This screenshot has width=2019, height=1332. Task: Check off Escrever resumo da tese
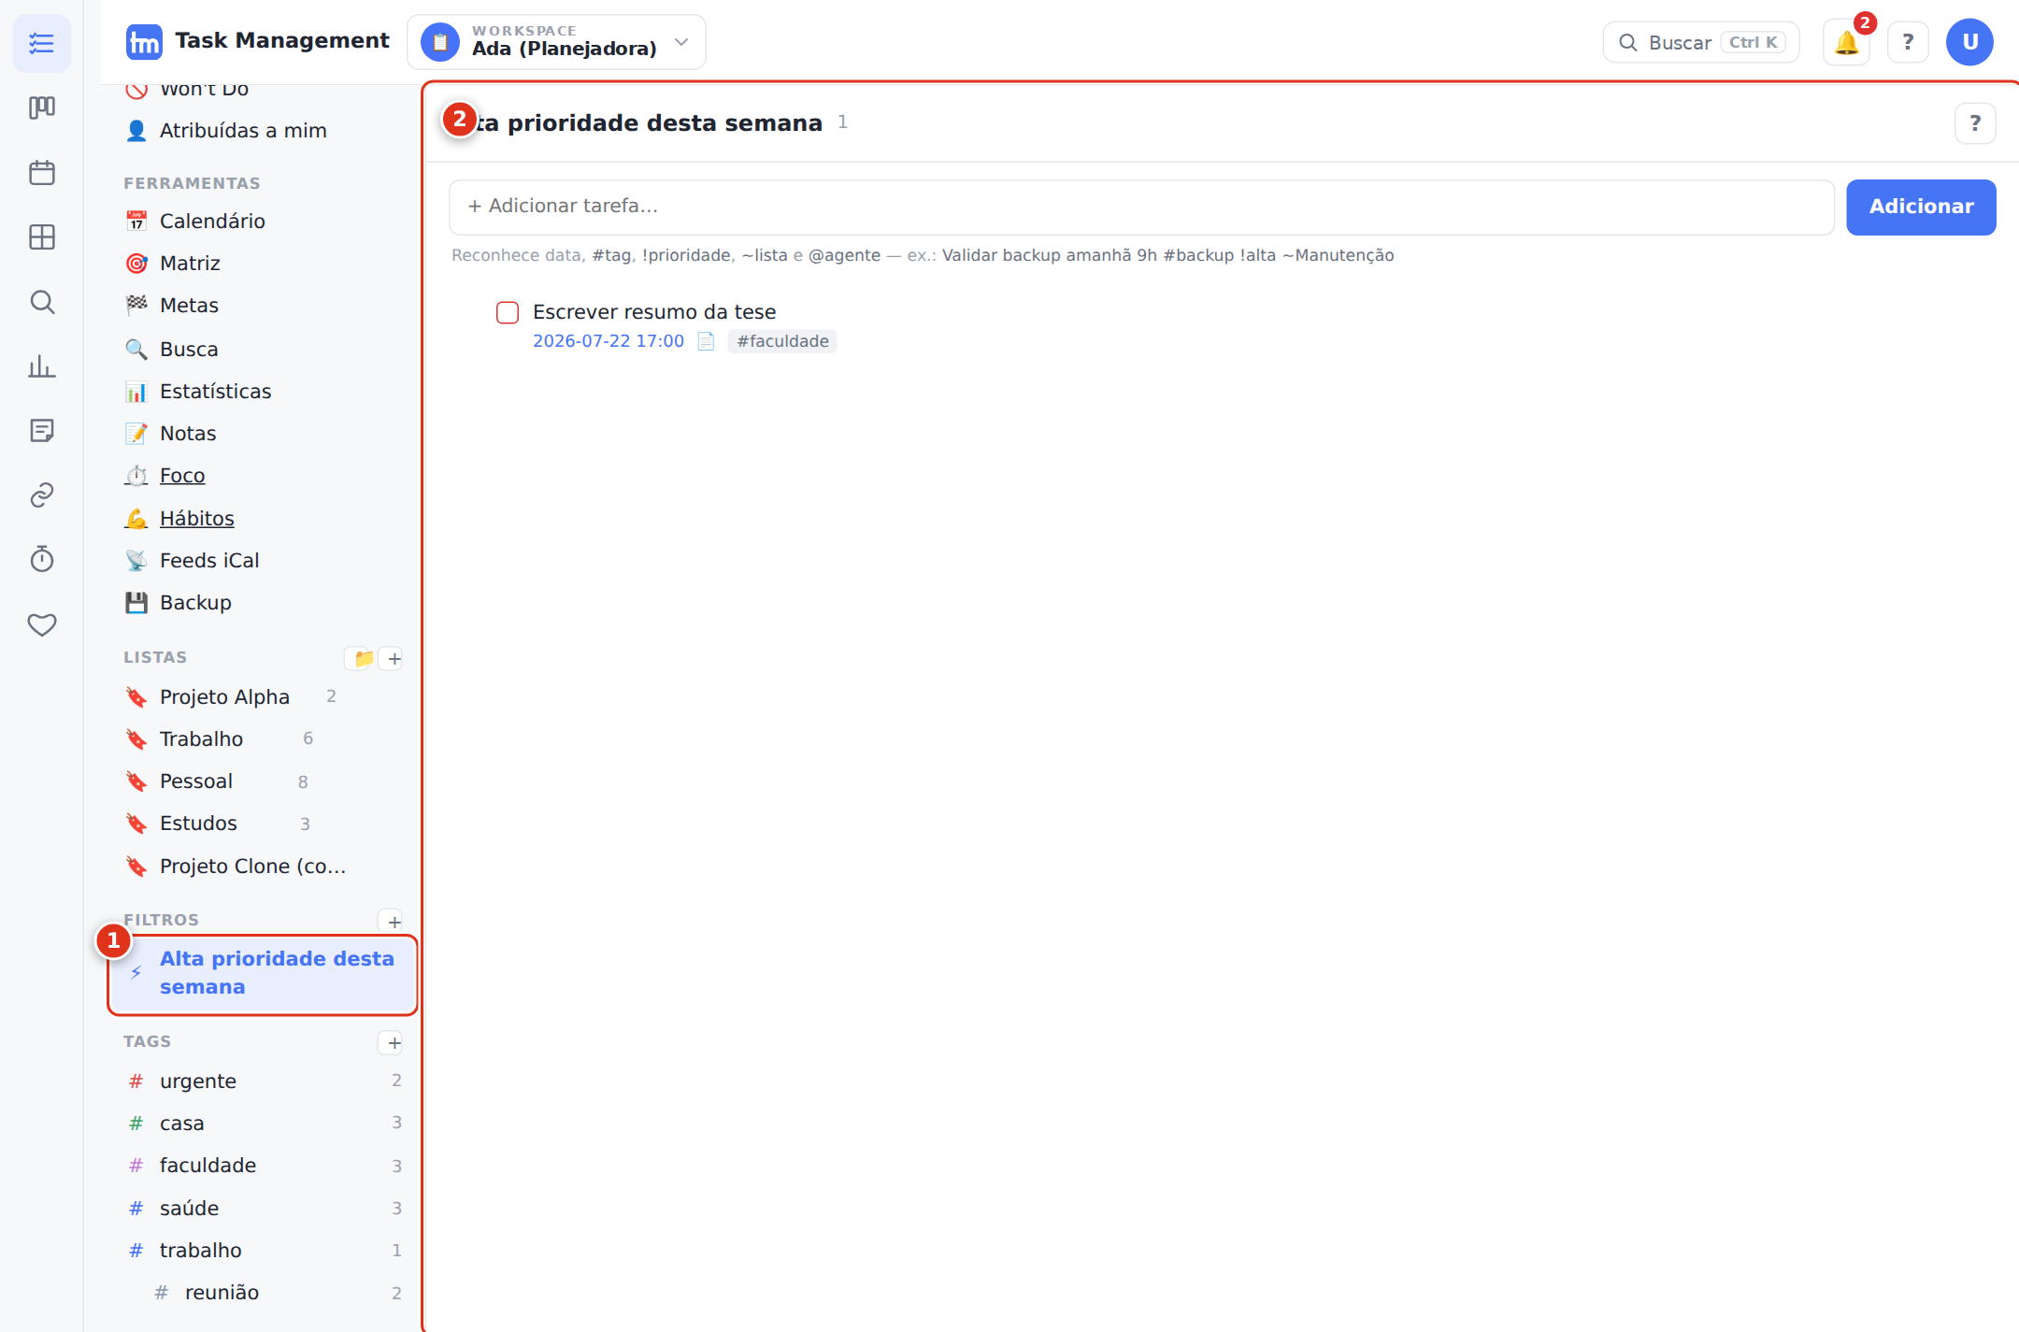(x=508, y=312)
